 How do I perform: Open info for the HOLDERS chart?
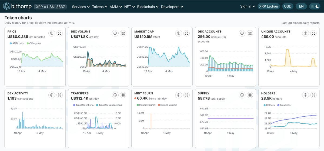[305, 95]
